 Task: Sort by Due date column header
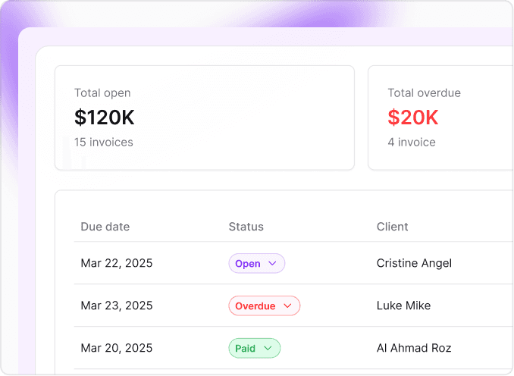pos(105,227)
